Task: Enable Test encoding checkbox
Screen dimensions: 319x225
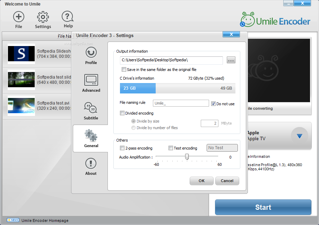Action: (x=171, y=148)
